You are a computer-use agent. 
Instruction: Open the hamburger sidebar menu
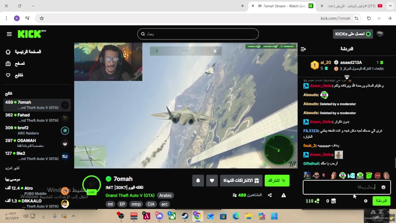tap(9, 34)
